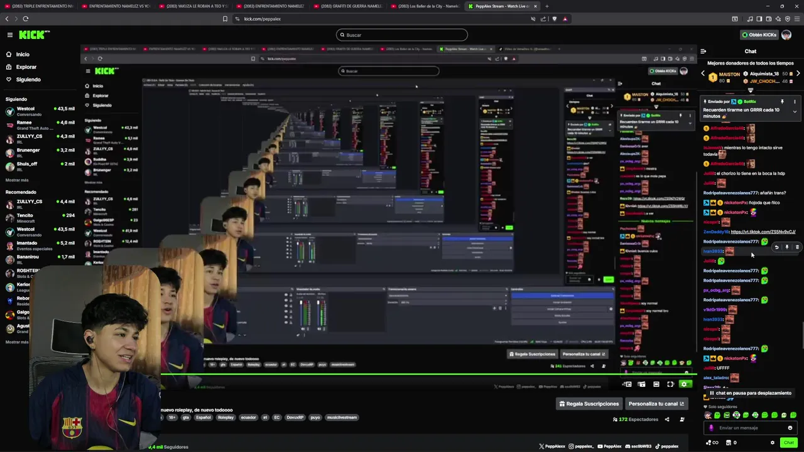Open Bananirou recommended channel
804x452 pixels.
pyautogui.click(x=40, y=259)
